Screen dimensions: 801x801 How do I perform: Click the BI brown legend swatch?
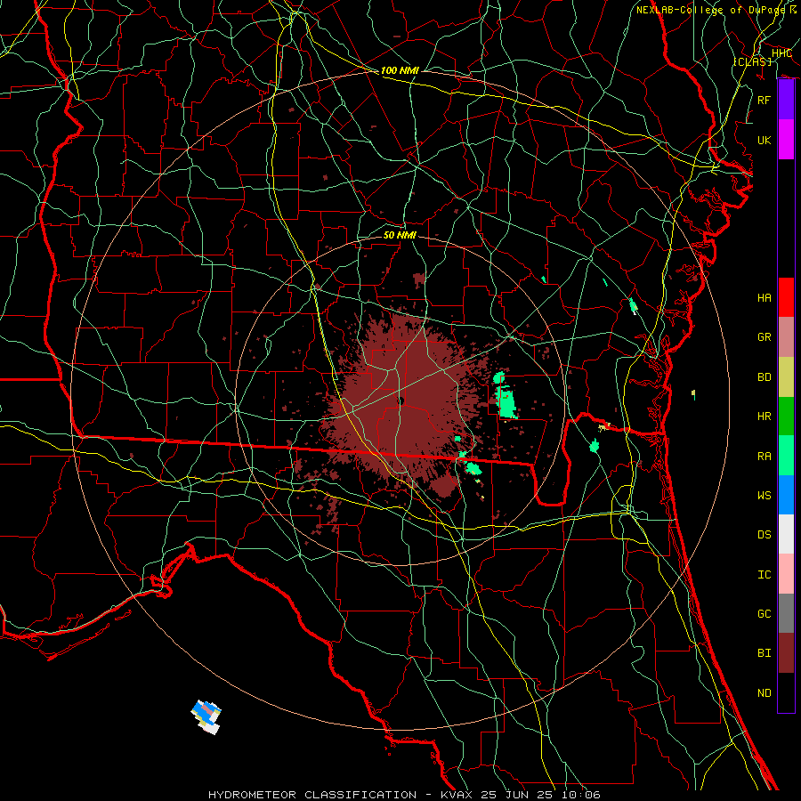pyautogui.click(x=786, y=653)
